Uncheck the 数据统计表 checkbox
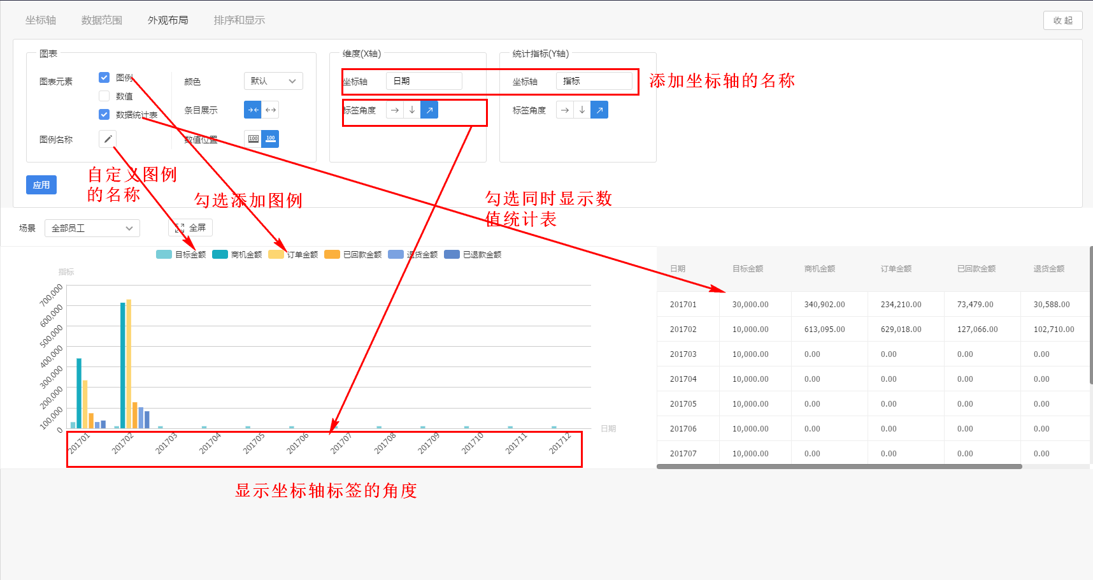This screenshot has height=580, width=1093. pos(104,115)
